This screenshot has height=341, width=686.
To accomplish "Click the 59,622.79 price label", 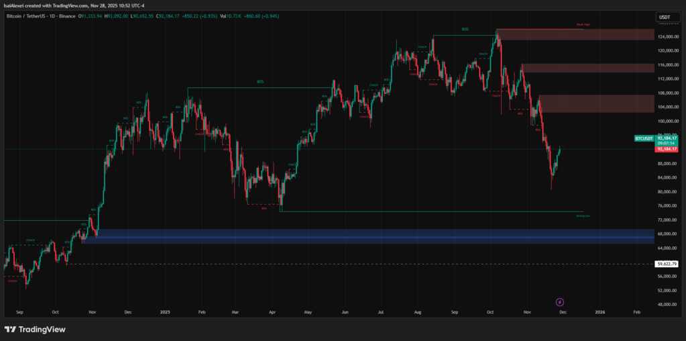I will [667, 264].
